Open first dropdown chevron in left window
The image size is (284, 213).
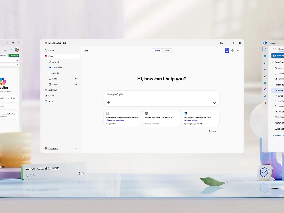(x=17, y=61)
